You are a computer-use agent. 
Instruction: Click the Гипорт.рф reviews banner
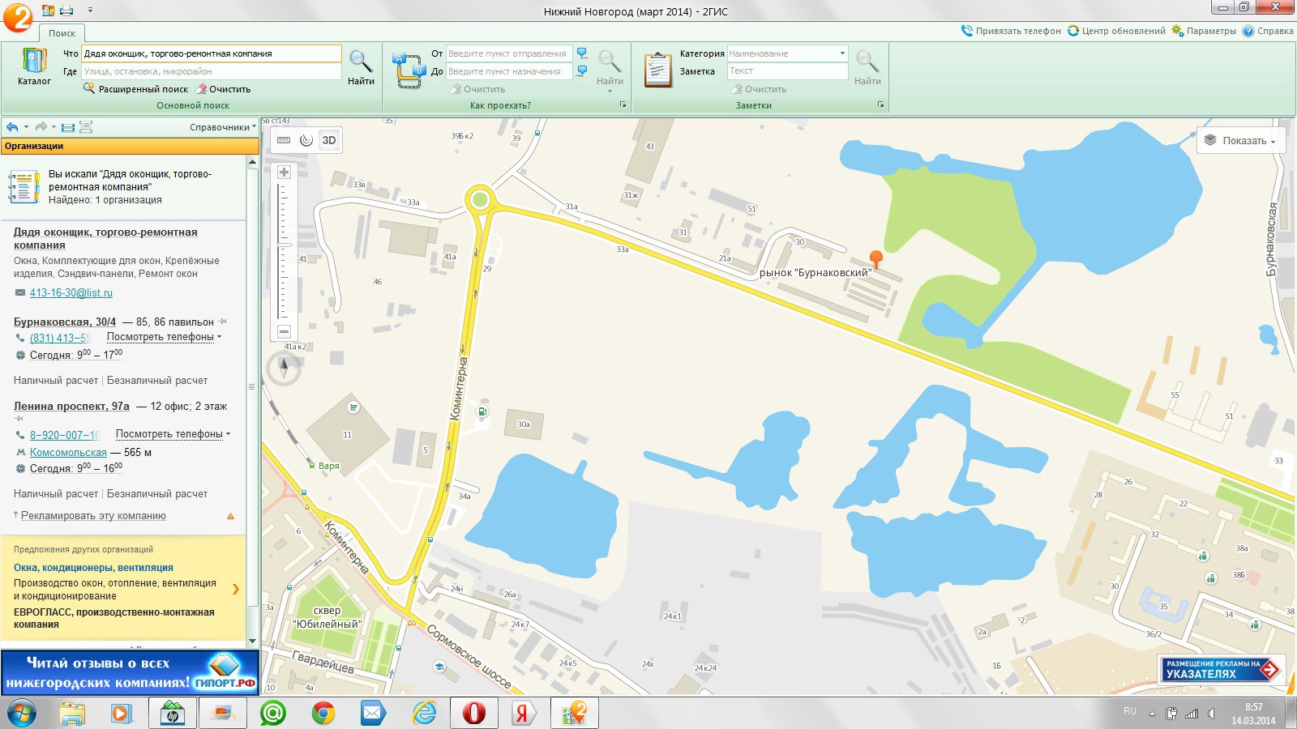pyautogui.click(x=130, y=672)
